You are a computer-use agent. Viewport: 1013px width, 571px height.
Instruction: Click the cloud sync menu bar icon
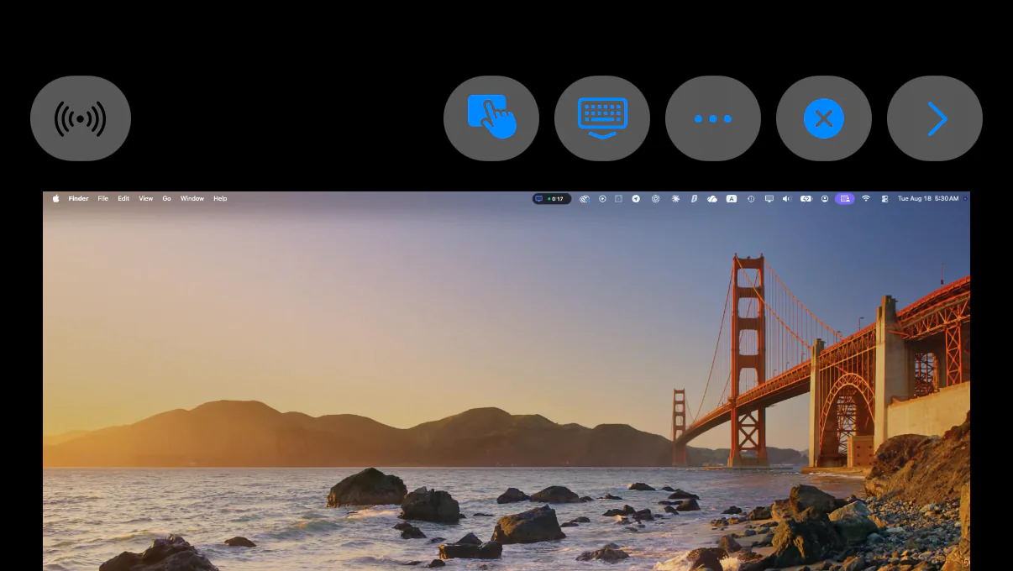pyautogui.click(x=712, y=199)
